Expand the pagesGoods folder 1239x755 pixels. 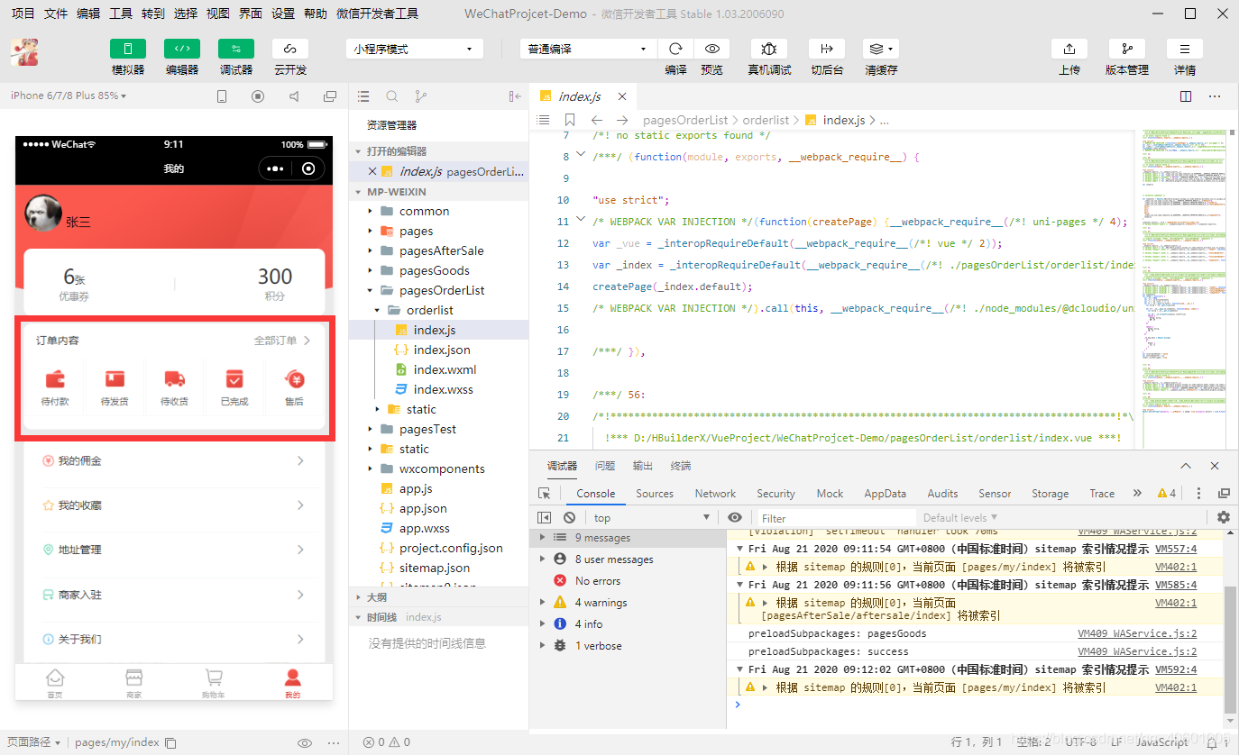pyautogui.click(x=434, y=270)
